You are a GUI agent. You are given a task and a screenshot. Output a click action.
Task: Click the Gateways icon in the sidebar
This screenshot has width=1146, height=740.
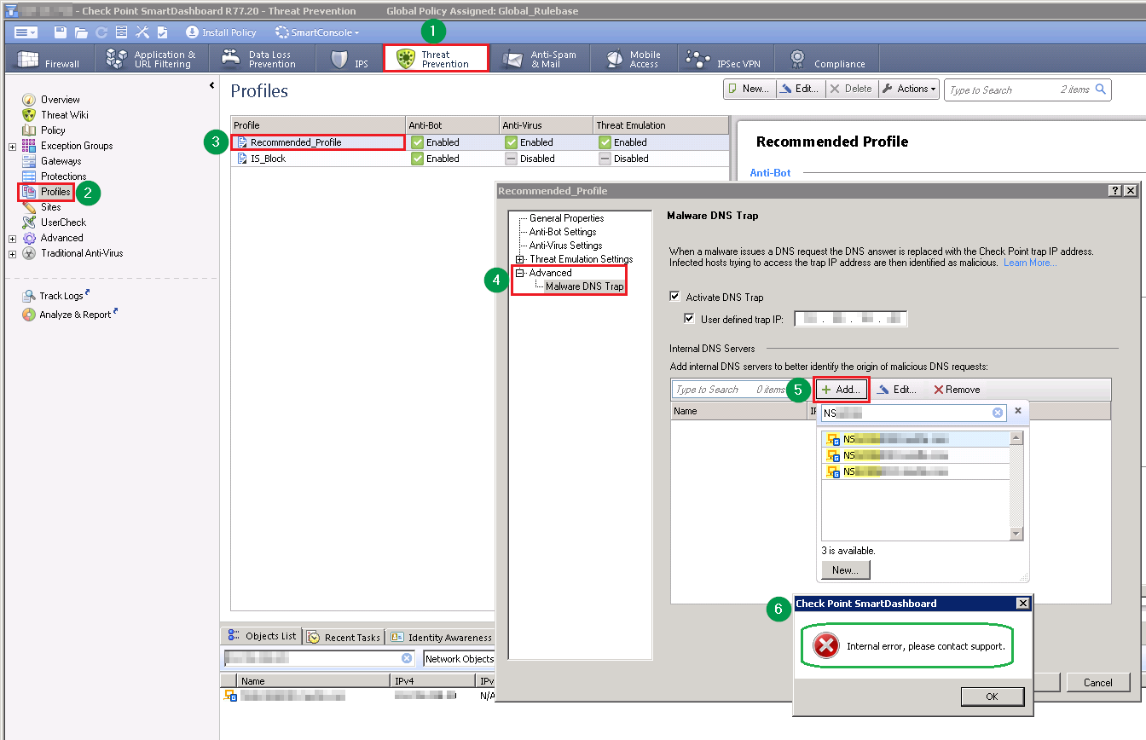[29, 161]
